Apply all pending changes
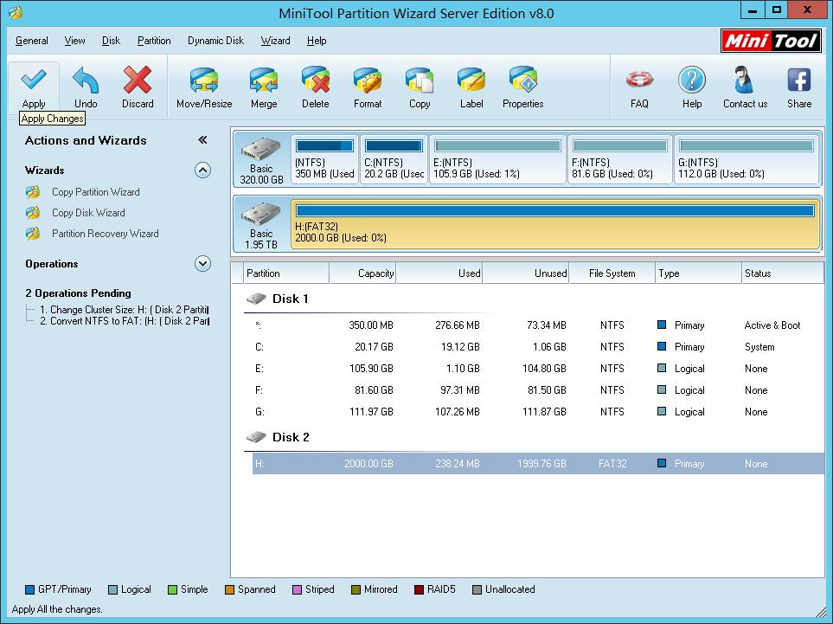This screenshot has height=624, width=833. (x=34, y=87)
